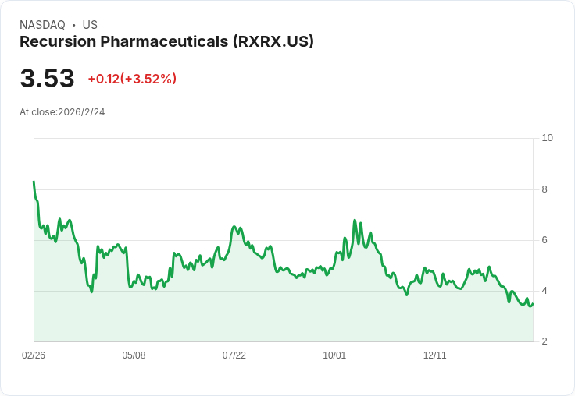Click the 8 value on price axis

tap(545, 189)
